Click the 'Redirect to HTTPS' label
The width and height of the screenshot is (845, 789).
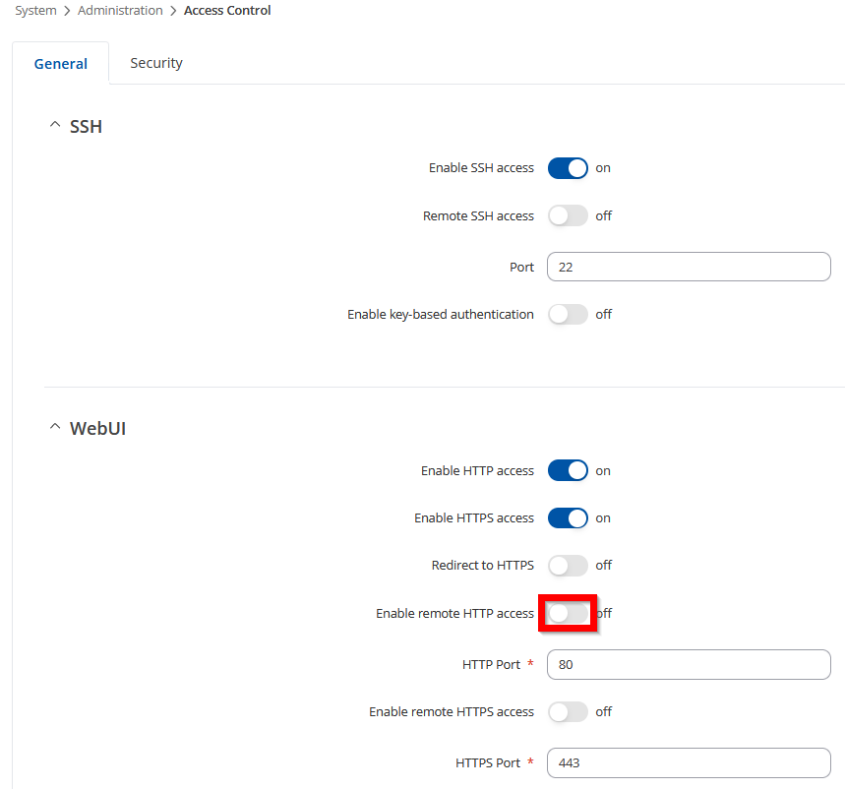click(x=483, y=566)
